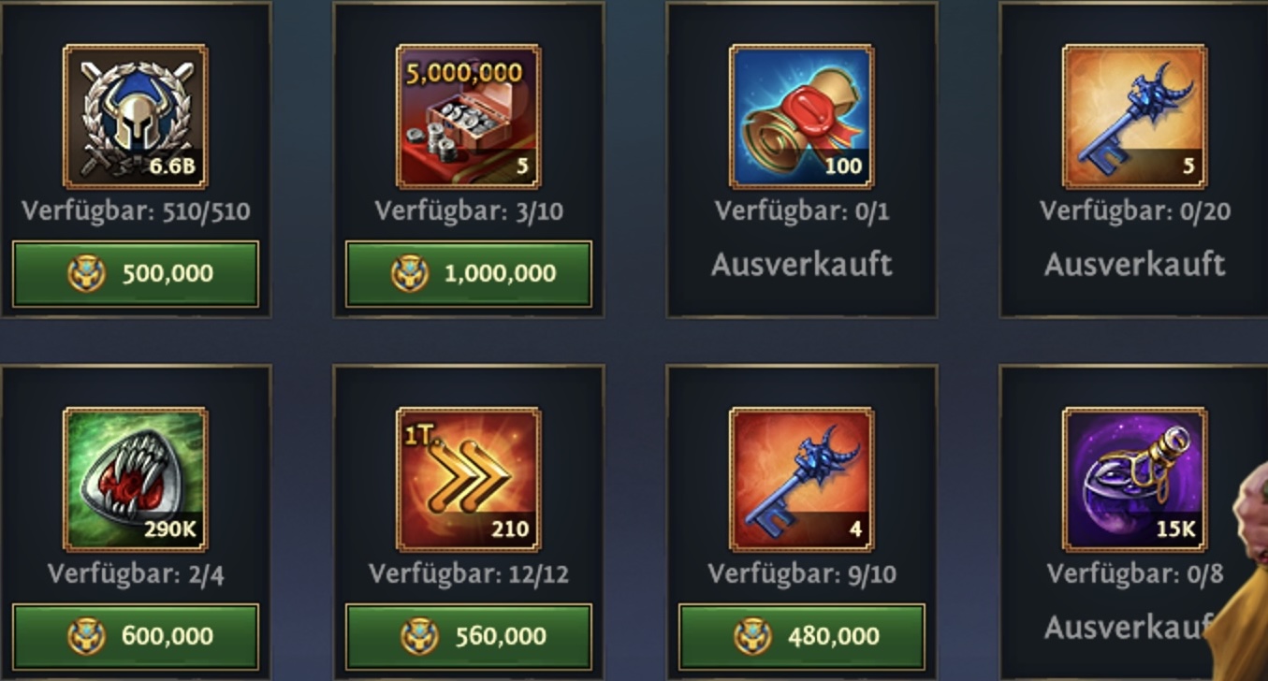Buy the silver chest for 1,000,000
Viewport: 1268px width, 681px height.
click(x=469, y=274)
